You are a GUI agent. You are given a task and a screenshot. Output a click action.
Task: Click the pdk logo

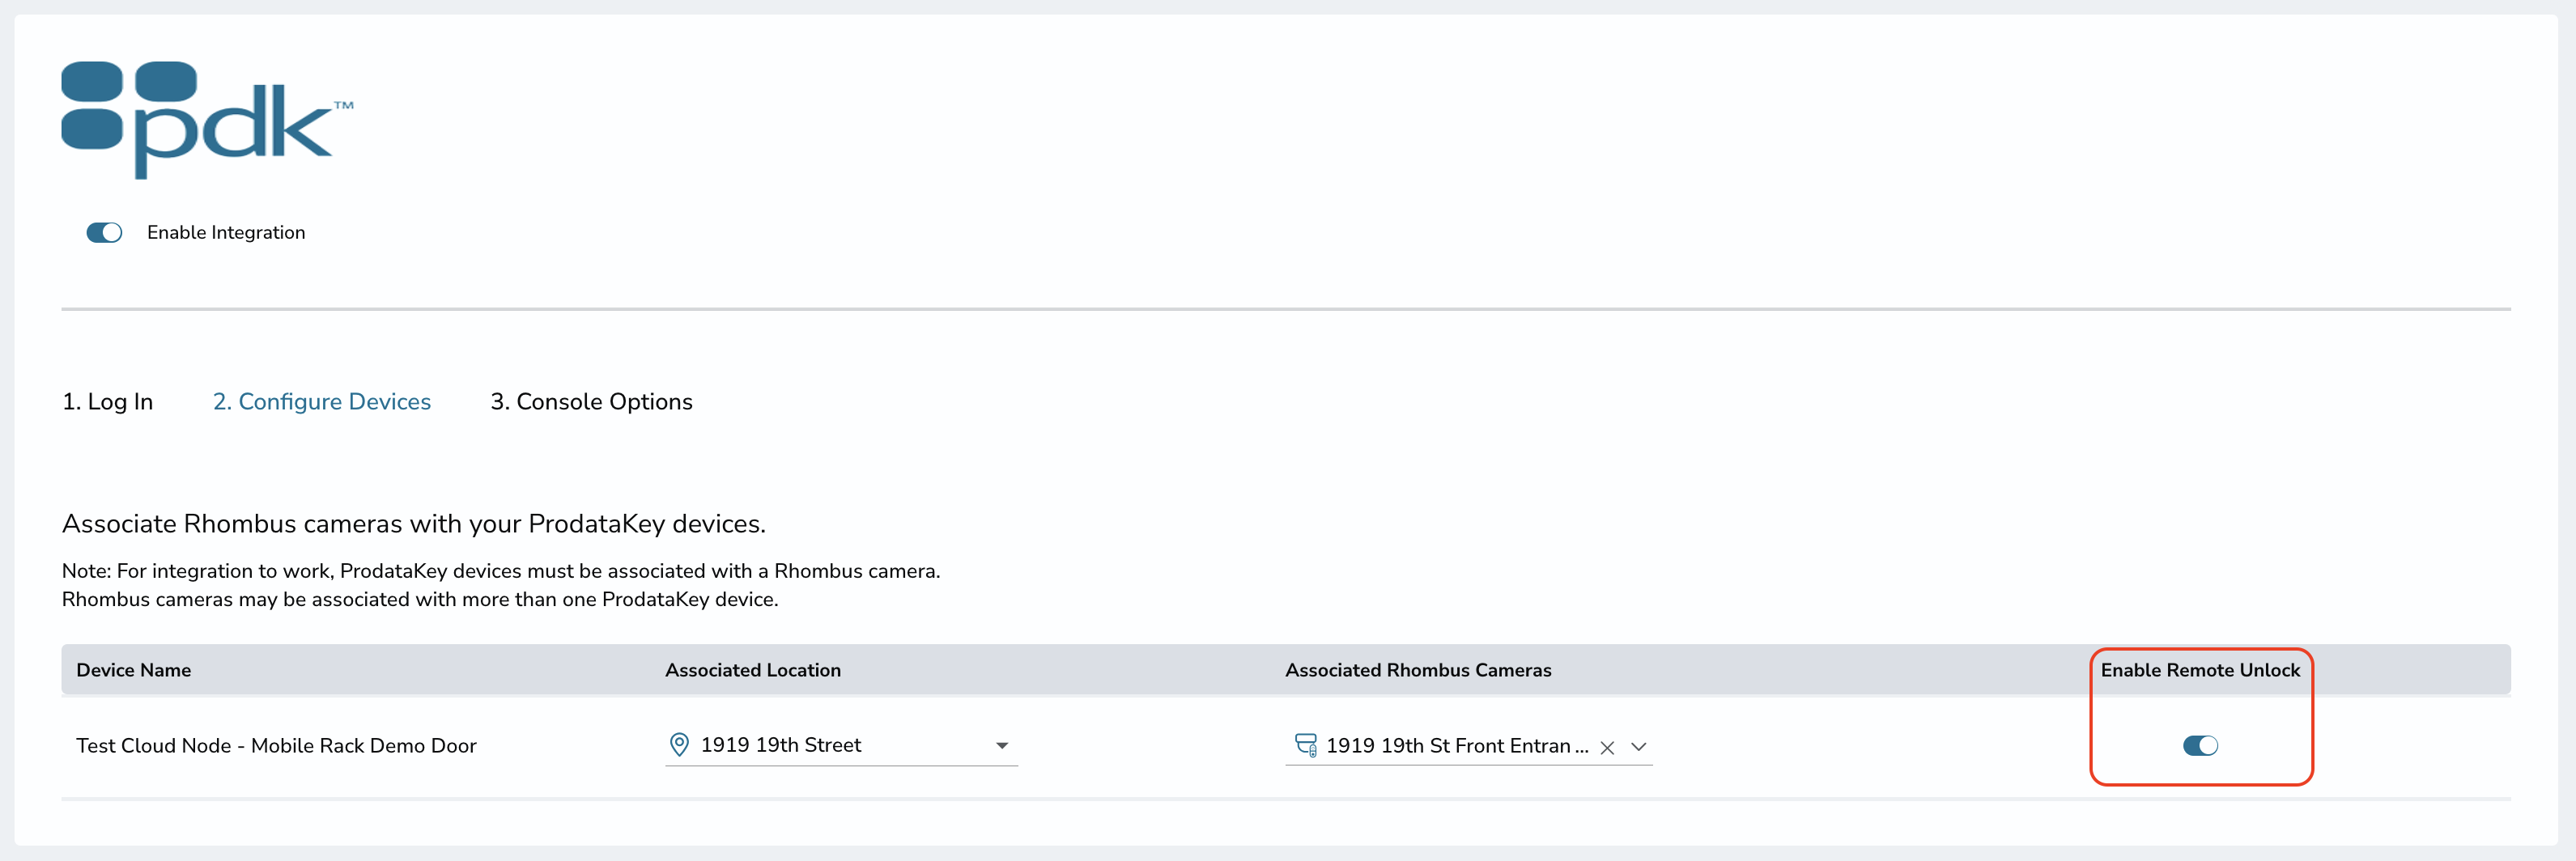pyautogui.click(x=207, y=120)
